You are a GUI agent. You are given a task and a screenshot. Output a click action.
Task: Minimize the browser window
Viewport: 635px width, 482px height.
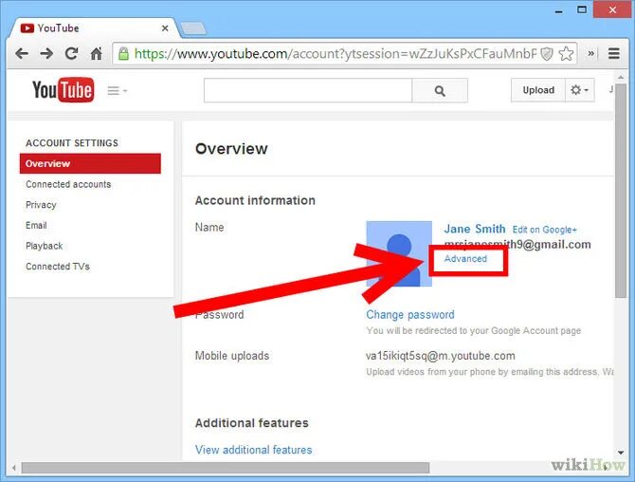[559, 10]
